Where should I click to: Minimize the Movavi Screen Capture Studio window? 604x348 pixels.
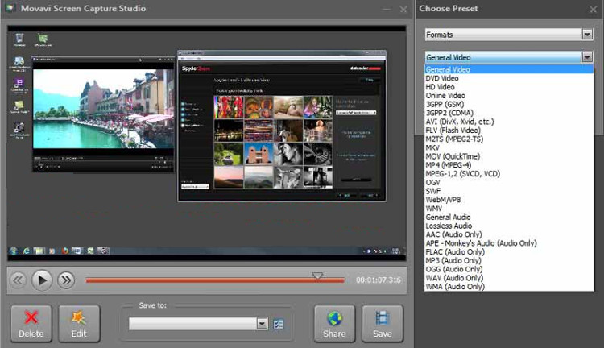[x=387, y=9]
